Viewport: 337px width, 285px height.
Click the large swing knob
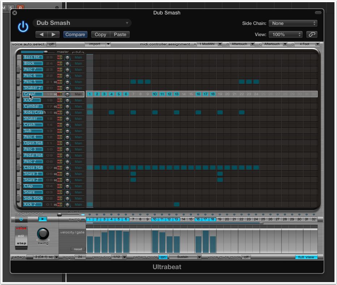43,233
